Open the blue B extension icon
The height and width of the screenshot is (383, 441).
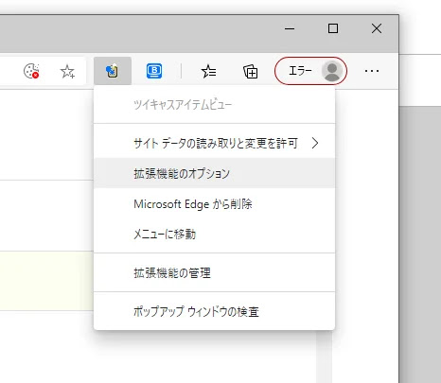(154, 71)
